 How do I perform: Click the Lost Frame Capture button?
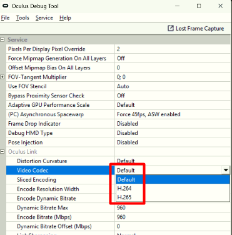(196, 29)
